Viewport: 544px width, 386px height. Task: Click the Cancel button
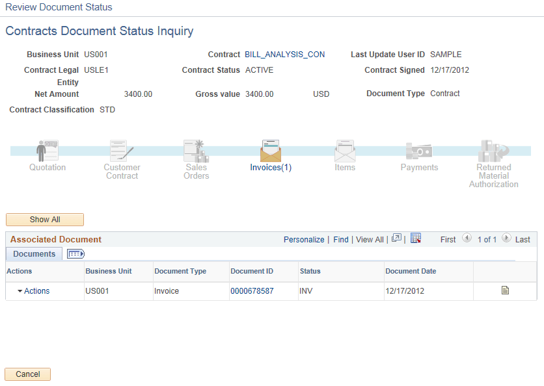point(27,374)
